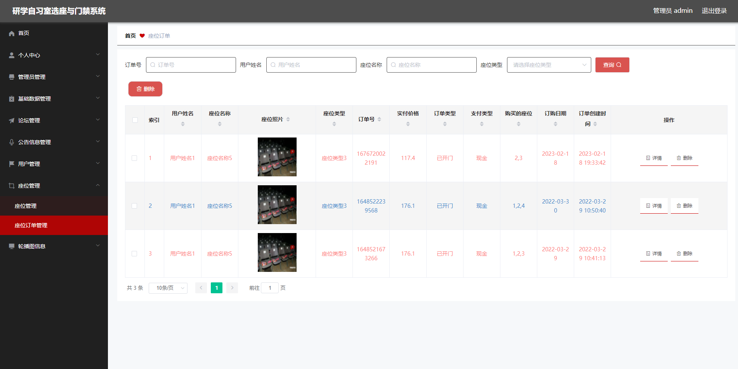Collapse the 座位管理 menu chevron
The width and height of the screenshot is (738, 369).
point(98,185)
